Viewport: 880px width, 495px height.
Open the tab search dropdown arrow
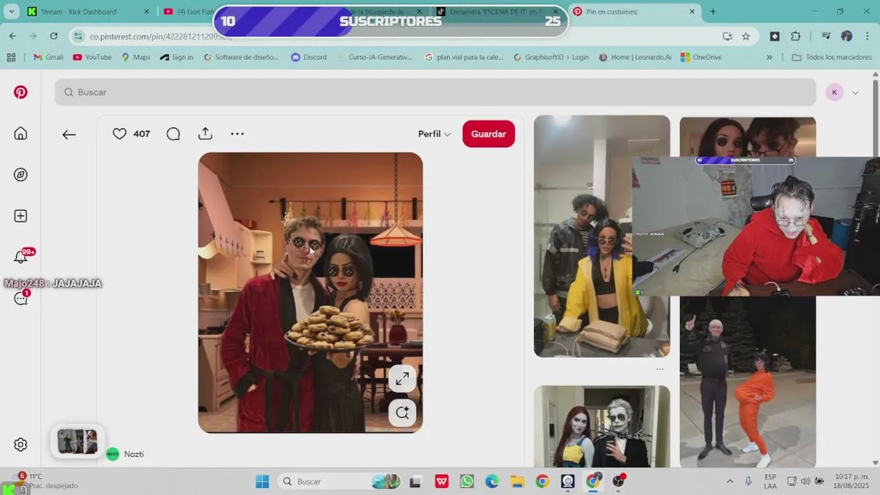coord(11,12)
